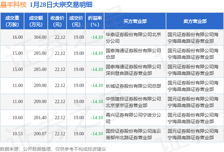The height and width of the screenshot is (152, 224).
Task: Select the 成交量(万股) column header
Action: point(12,21)
